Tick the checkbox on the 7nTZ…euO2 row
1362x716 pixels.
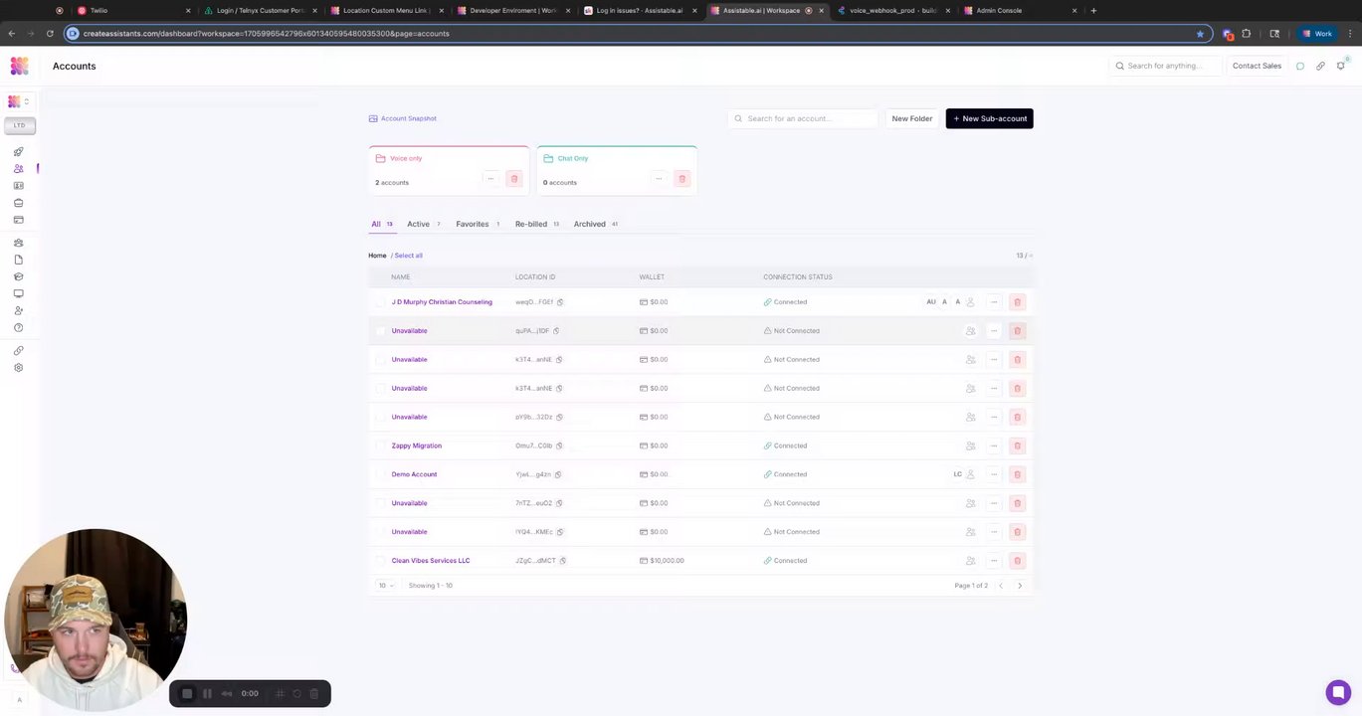[380, 503]
